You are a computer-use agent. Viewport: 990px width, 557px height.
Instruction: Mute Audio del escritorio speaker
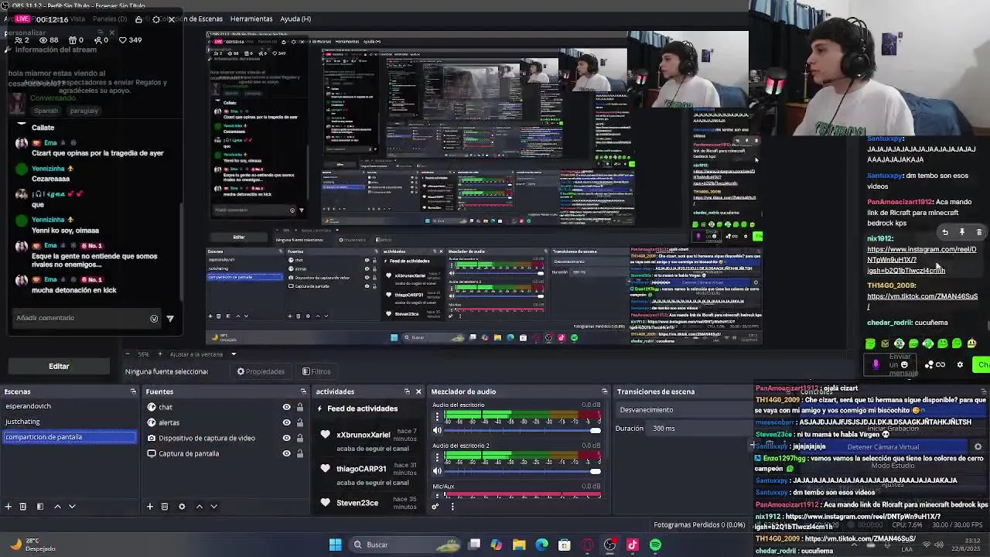tap(437, 431)
